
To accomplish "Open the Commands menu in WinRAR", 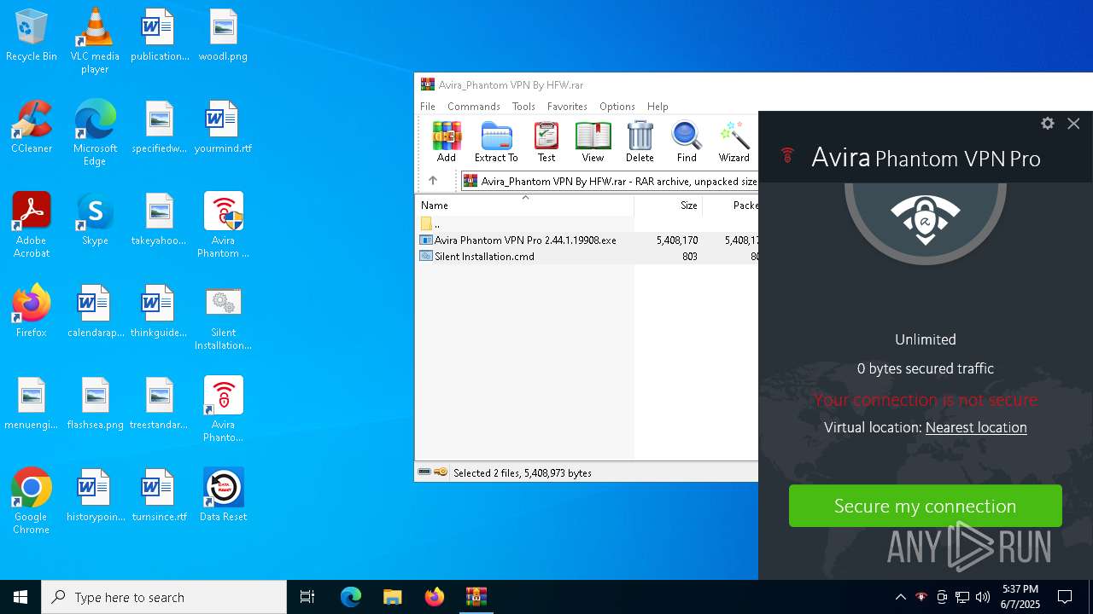I will 474,107.
